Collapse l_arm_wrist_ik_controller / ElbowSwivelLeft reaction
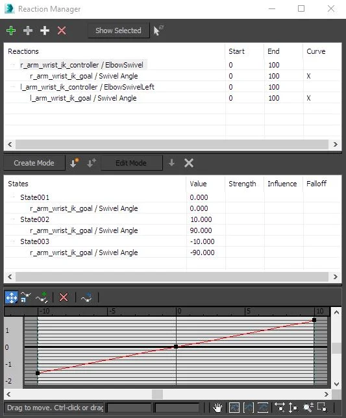This screenshot has width=346, height=418. pos(12,87)
